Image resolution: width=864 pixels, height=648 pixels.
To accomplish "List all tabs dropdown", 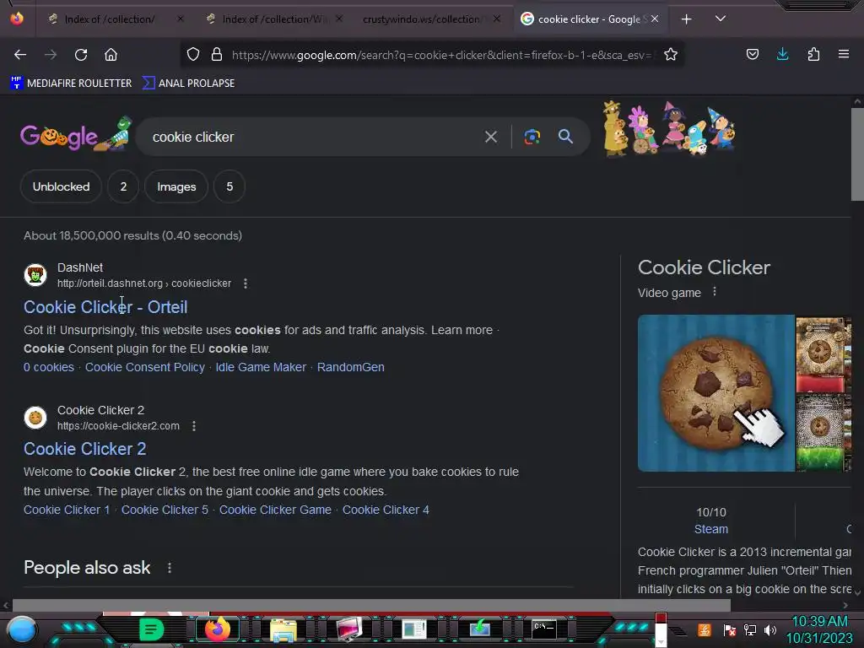I will pos(721,19).
